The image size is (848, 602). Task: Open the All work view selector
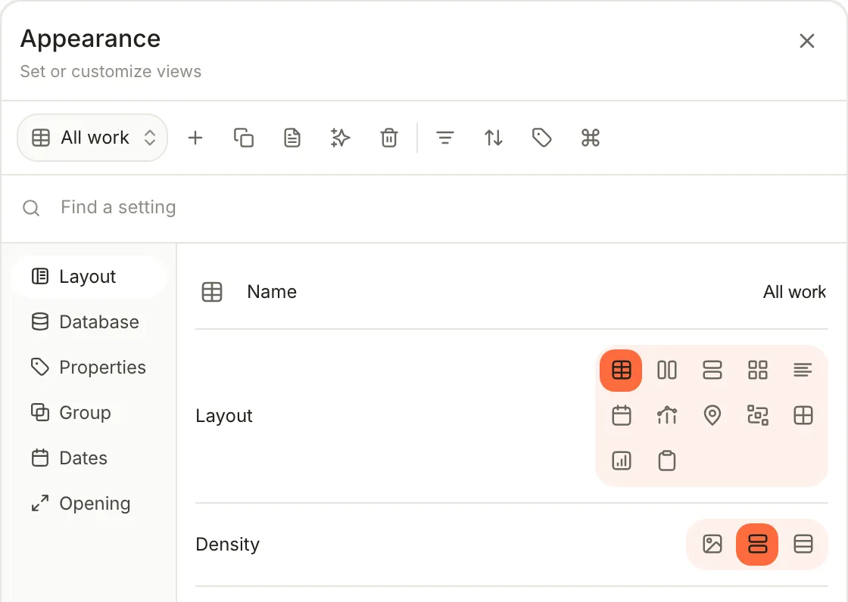(92, 138)
